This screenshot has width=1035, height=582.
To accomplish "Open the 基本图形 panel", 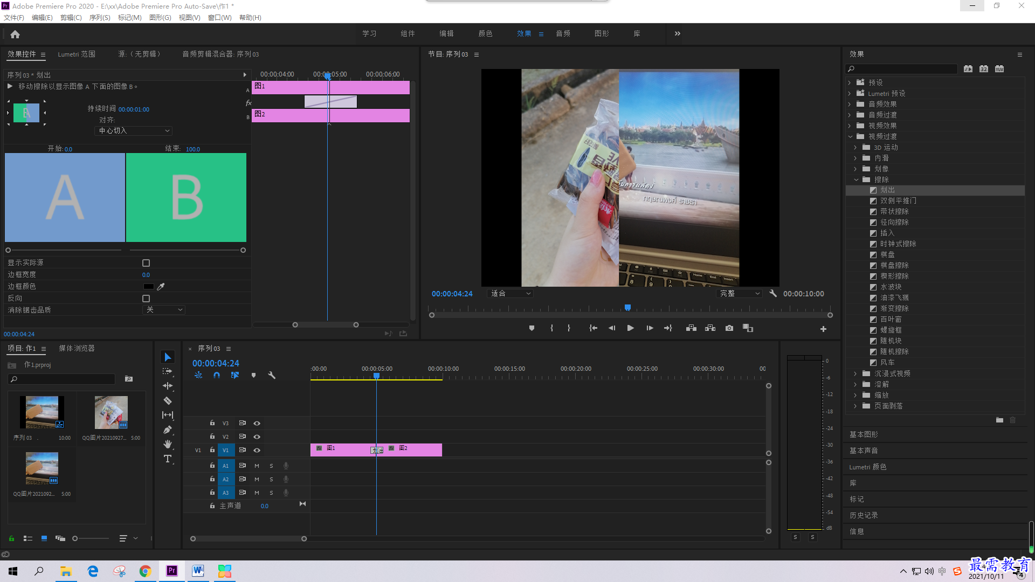I will click(864, 434).
